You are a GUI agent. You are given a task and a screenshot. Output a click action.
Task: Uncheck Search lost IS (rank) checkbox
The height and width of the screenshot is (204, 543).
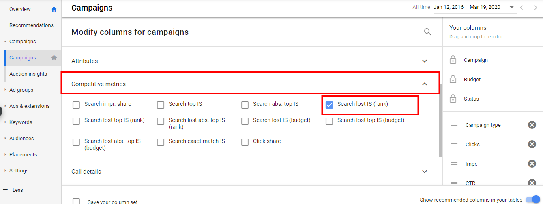(329, 105)
